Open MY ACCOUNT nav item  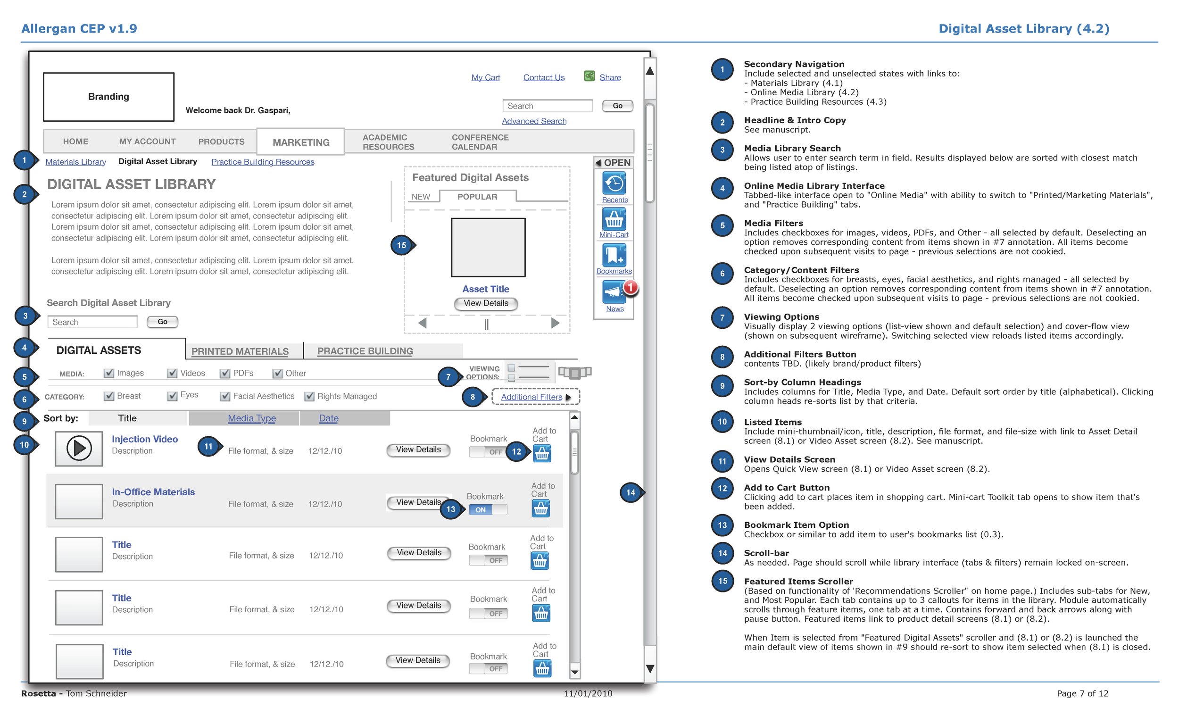pos(147,142)
